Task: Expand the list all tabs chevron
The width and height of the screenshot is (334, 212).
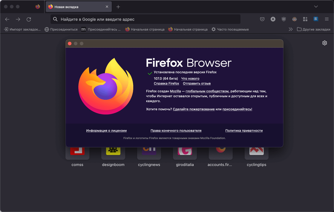Action: tap(316, 7)
